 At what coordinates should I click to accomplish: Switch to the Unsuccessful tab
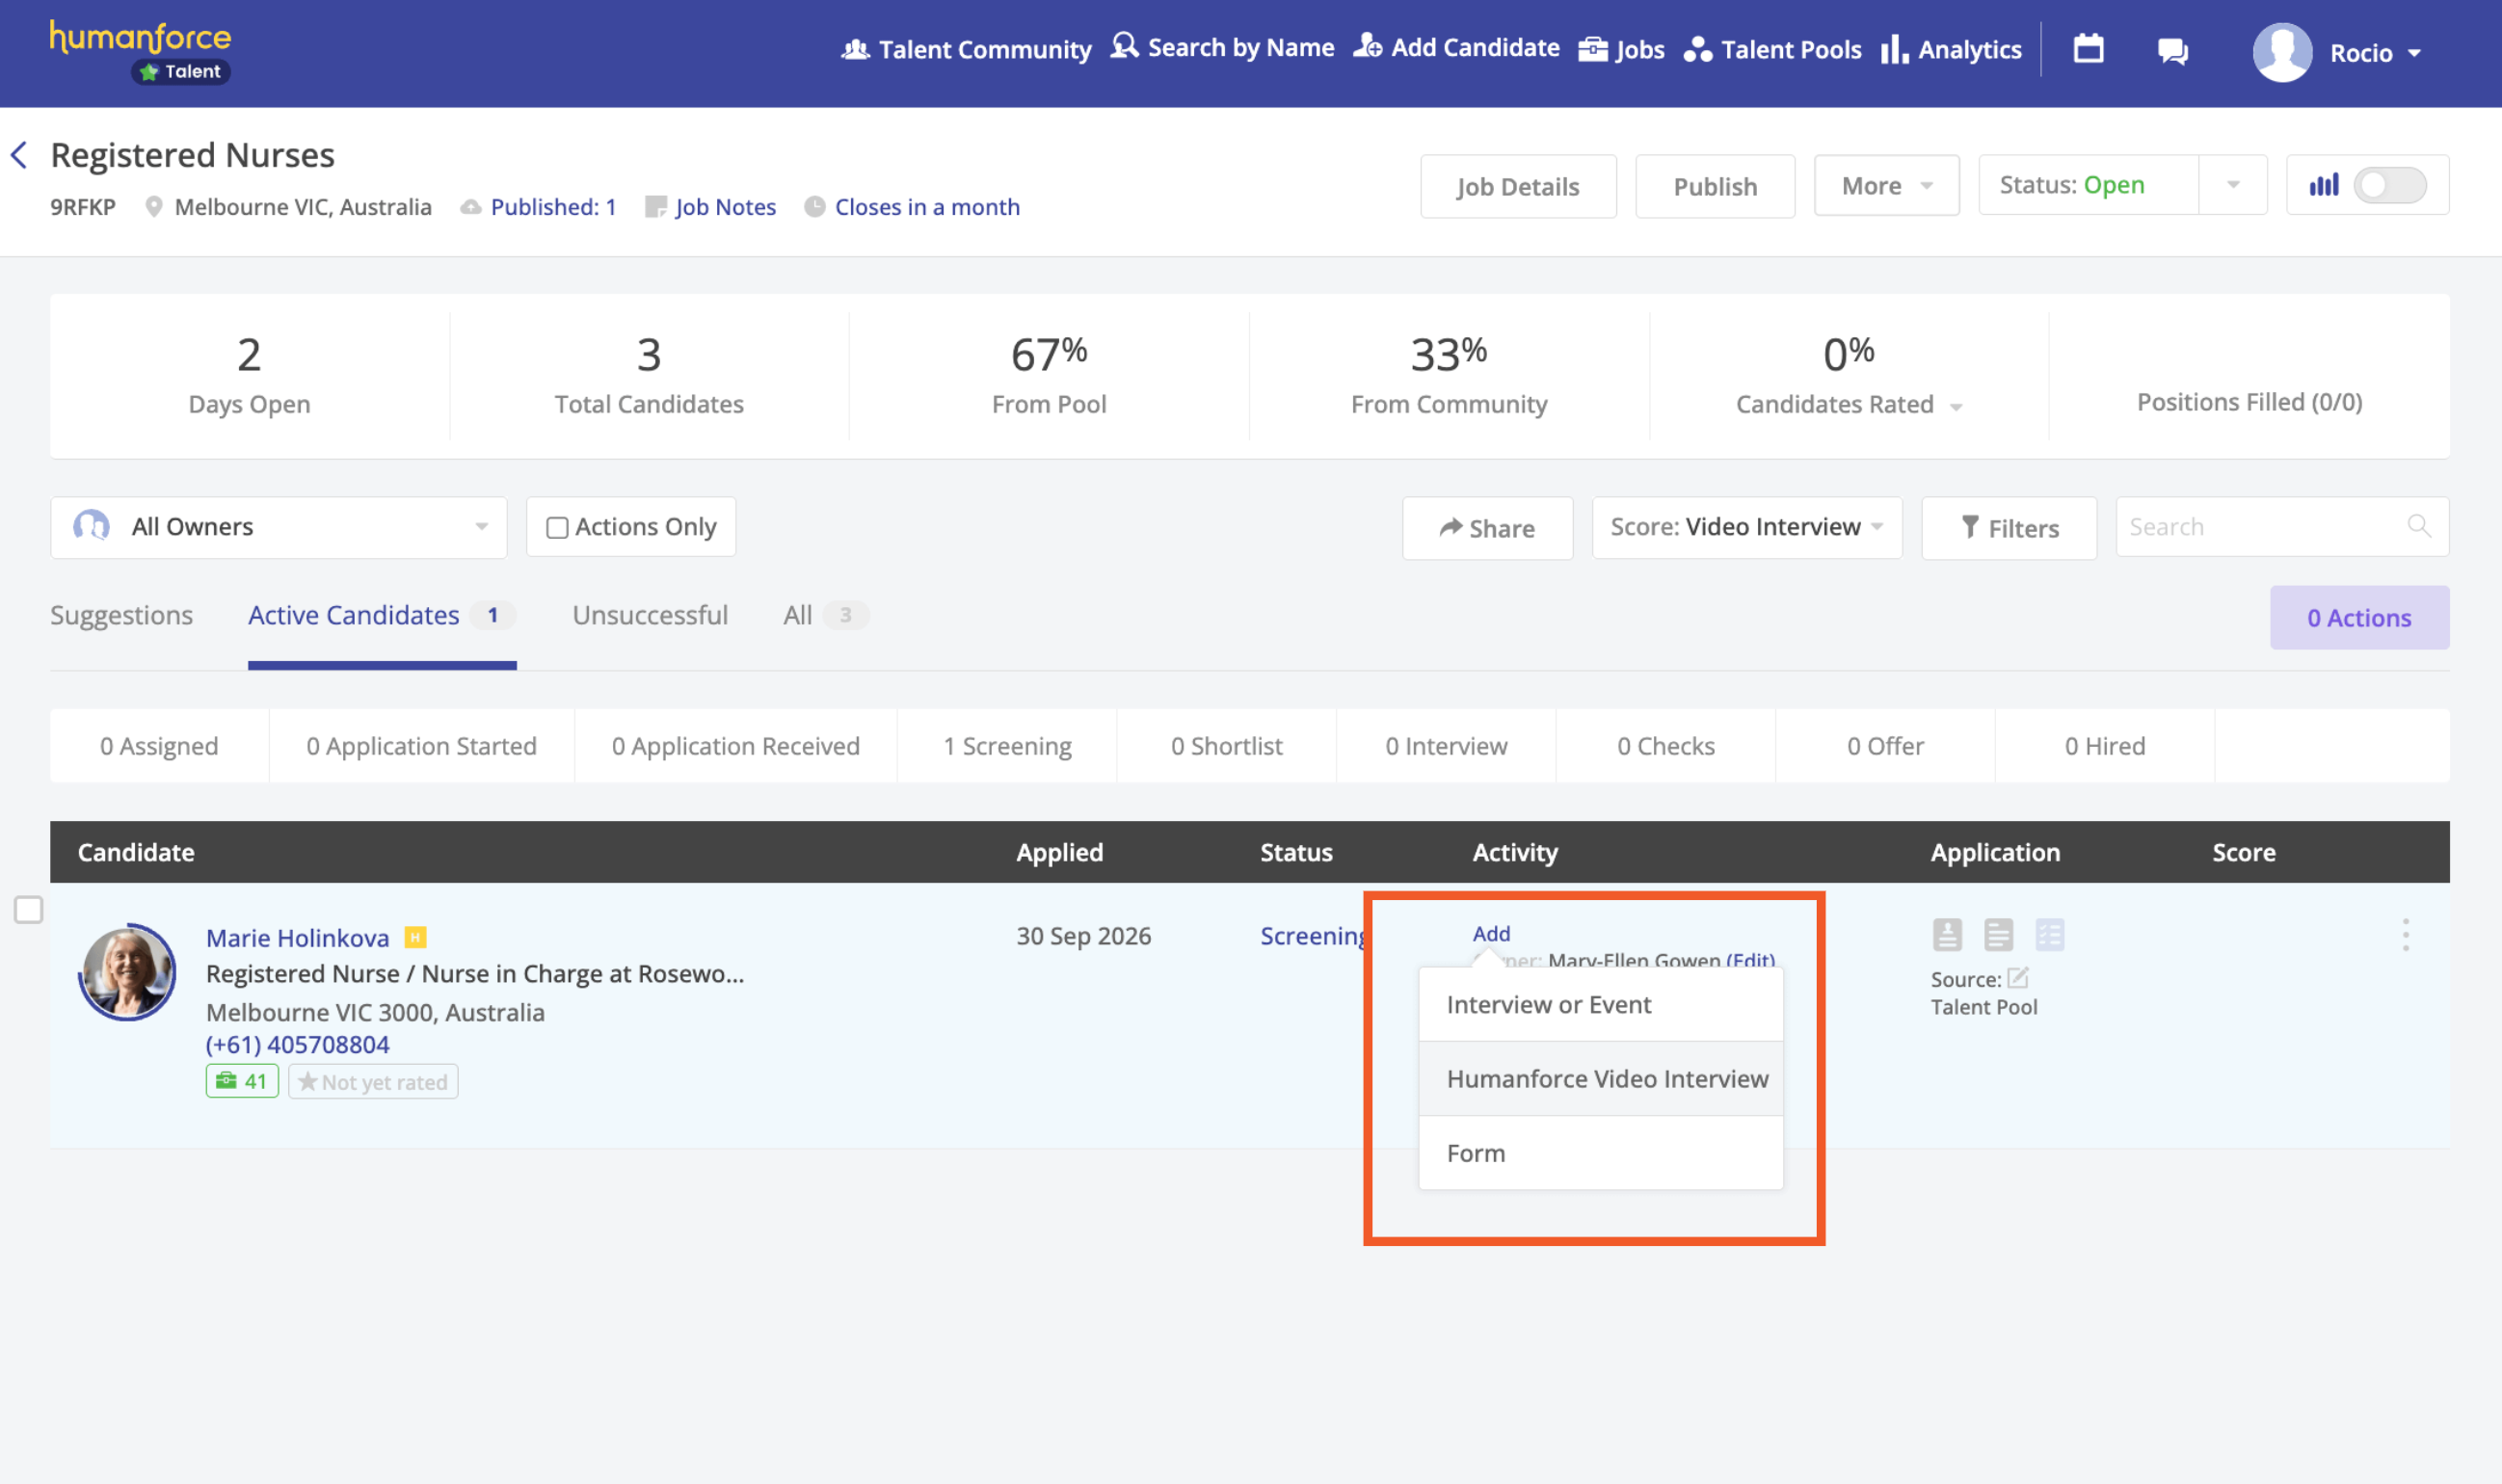tap(650, 615)
